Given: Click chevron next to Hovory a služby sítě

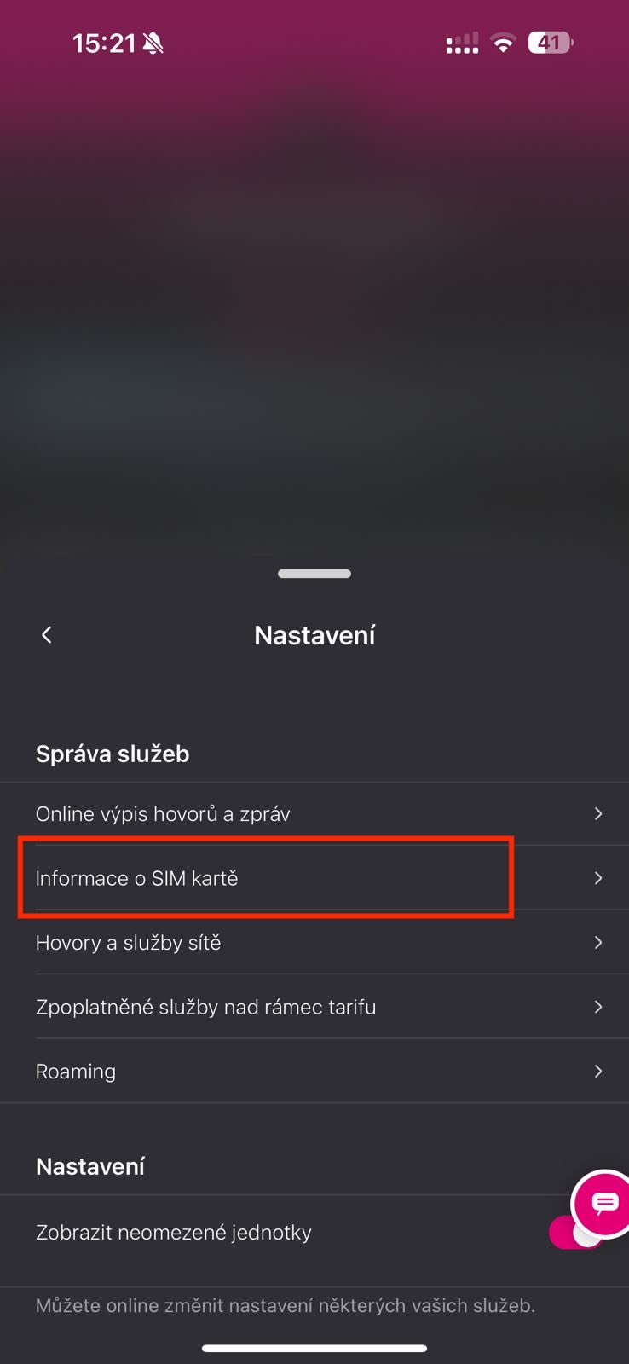Looking at the screenshot, I should pos(598,943).
